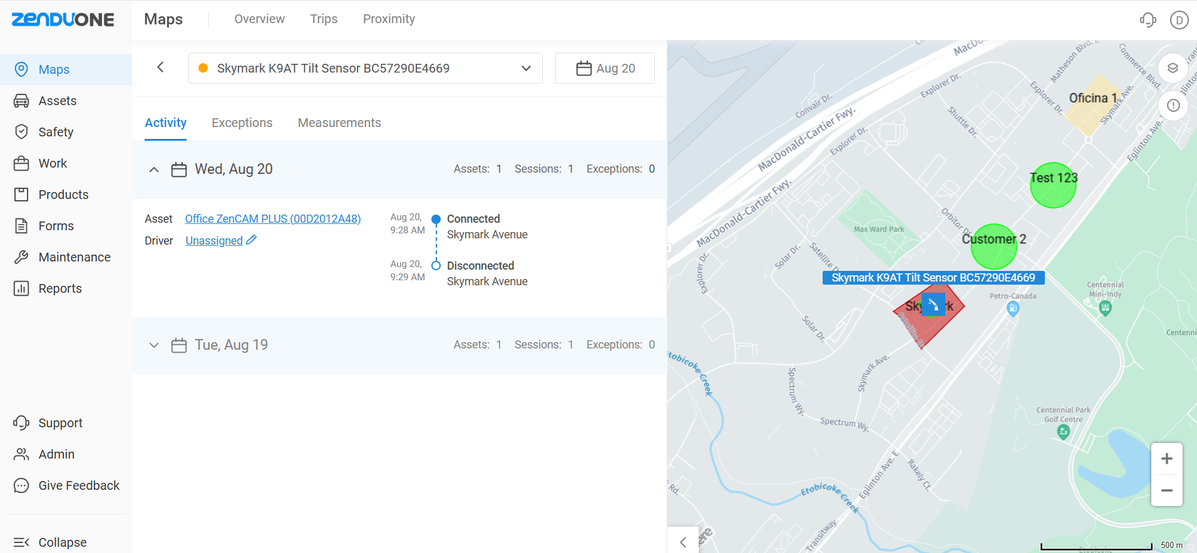This screenshot has height=553, width=1197.
Task: Open the Work section
Action: point(66,163)
